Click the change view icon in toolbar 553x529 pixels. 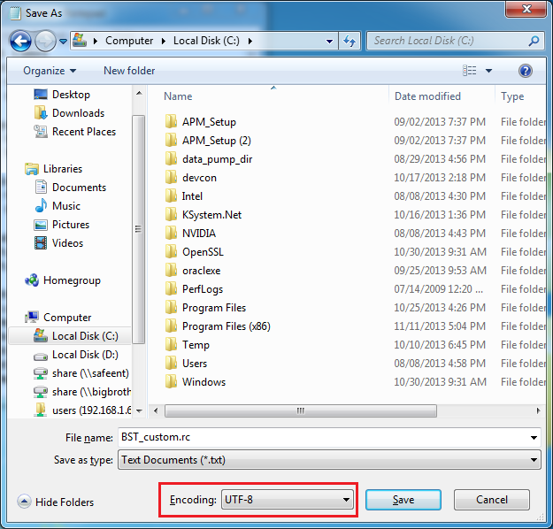click(470, 71)
